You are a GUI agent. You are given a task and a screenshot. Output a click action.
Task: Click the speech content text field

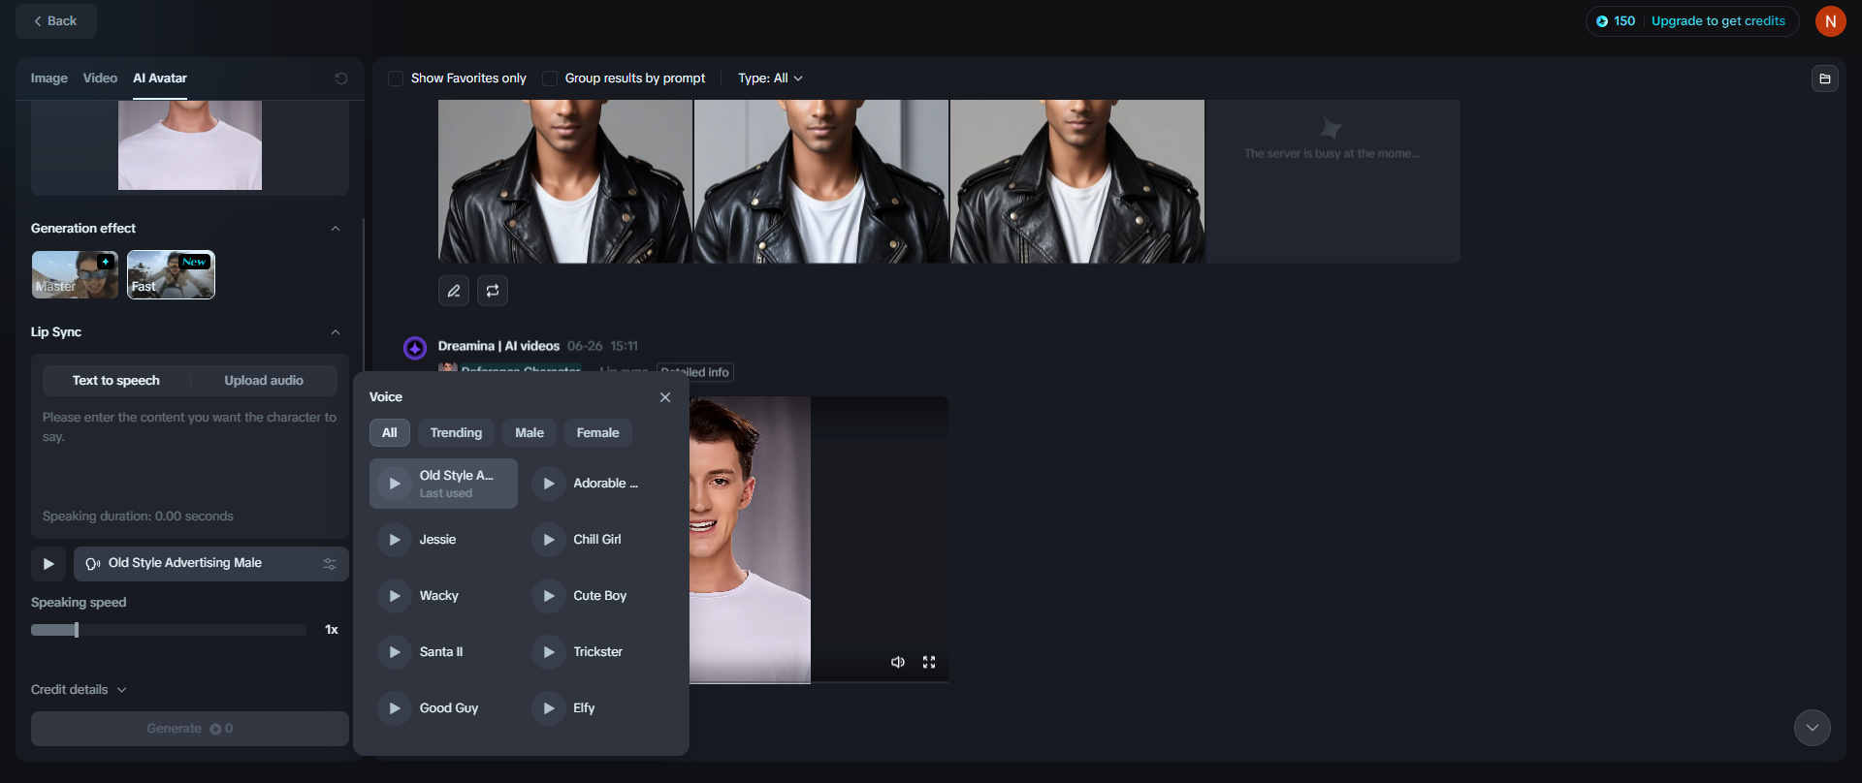[x=190, y=455]
